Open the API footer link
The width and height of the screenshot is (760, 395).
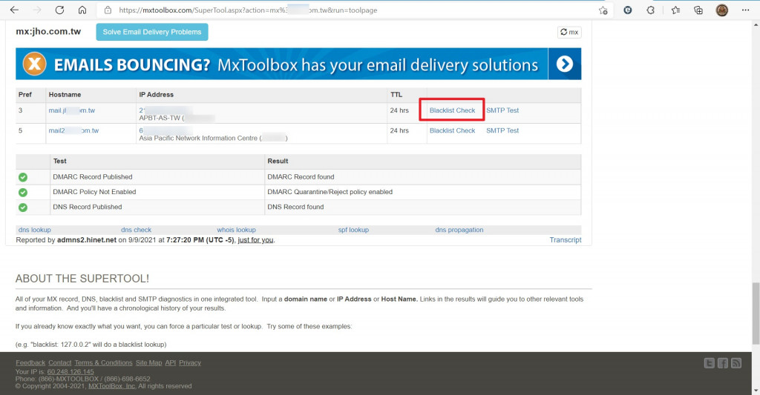click(x=170, y=362)
